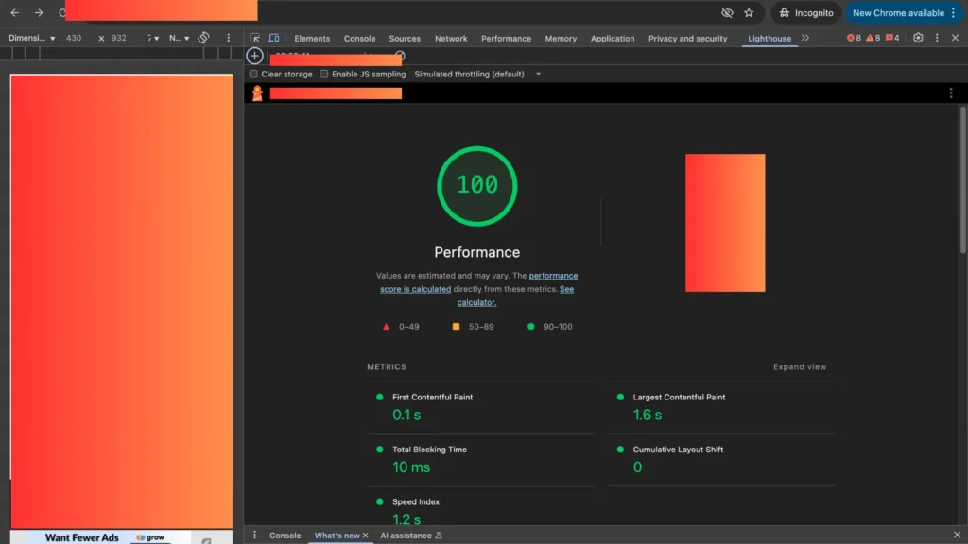Close the DevTools panel
Screen dimensions: 968x544
[x=955, y=38]
